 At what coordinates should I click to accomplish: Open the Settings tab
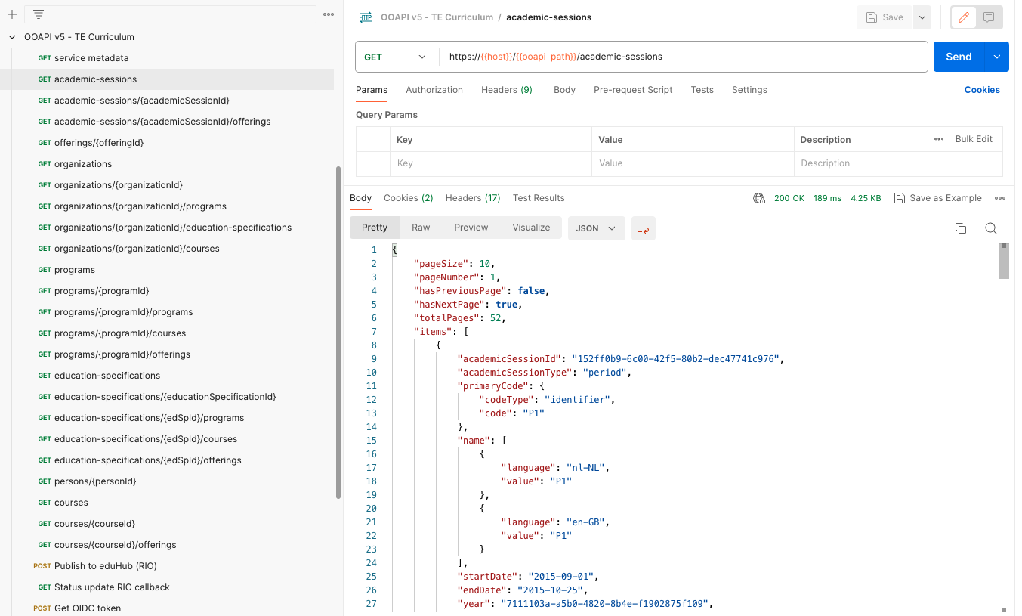coord(749,90)
